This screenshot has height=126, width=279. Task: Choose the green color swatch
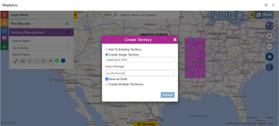pos(57,61)
